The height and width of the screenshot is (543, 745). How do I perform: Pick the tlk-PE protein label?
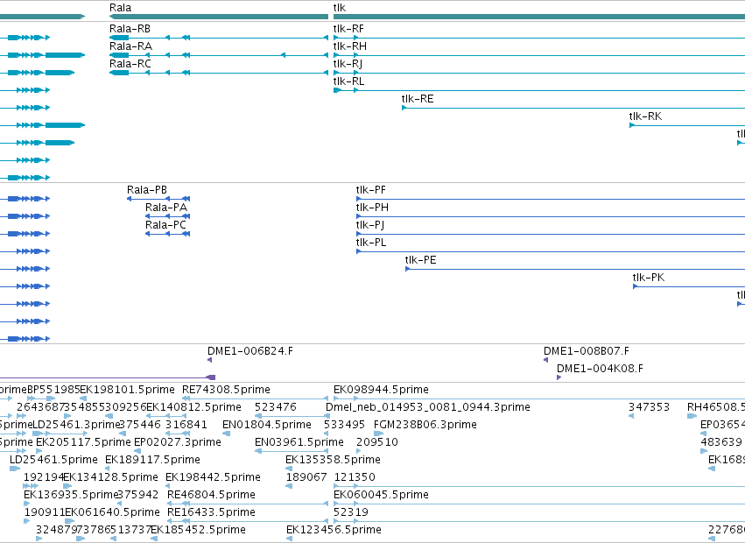[420, 260]
